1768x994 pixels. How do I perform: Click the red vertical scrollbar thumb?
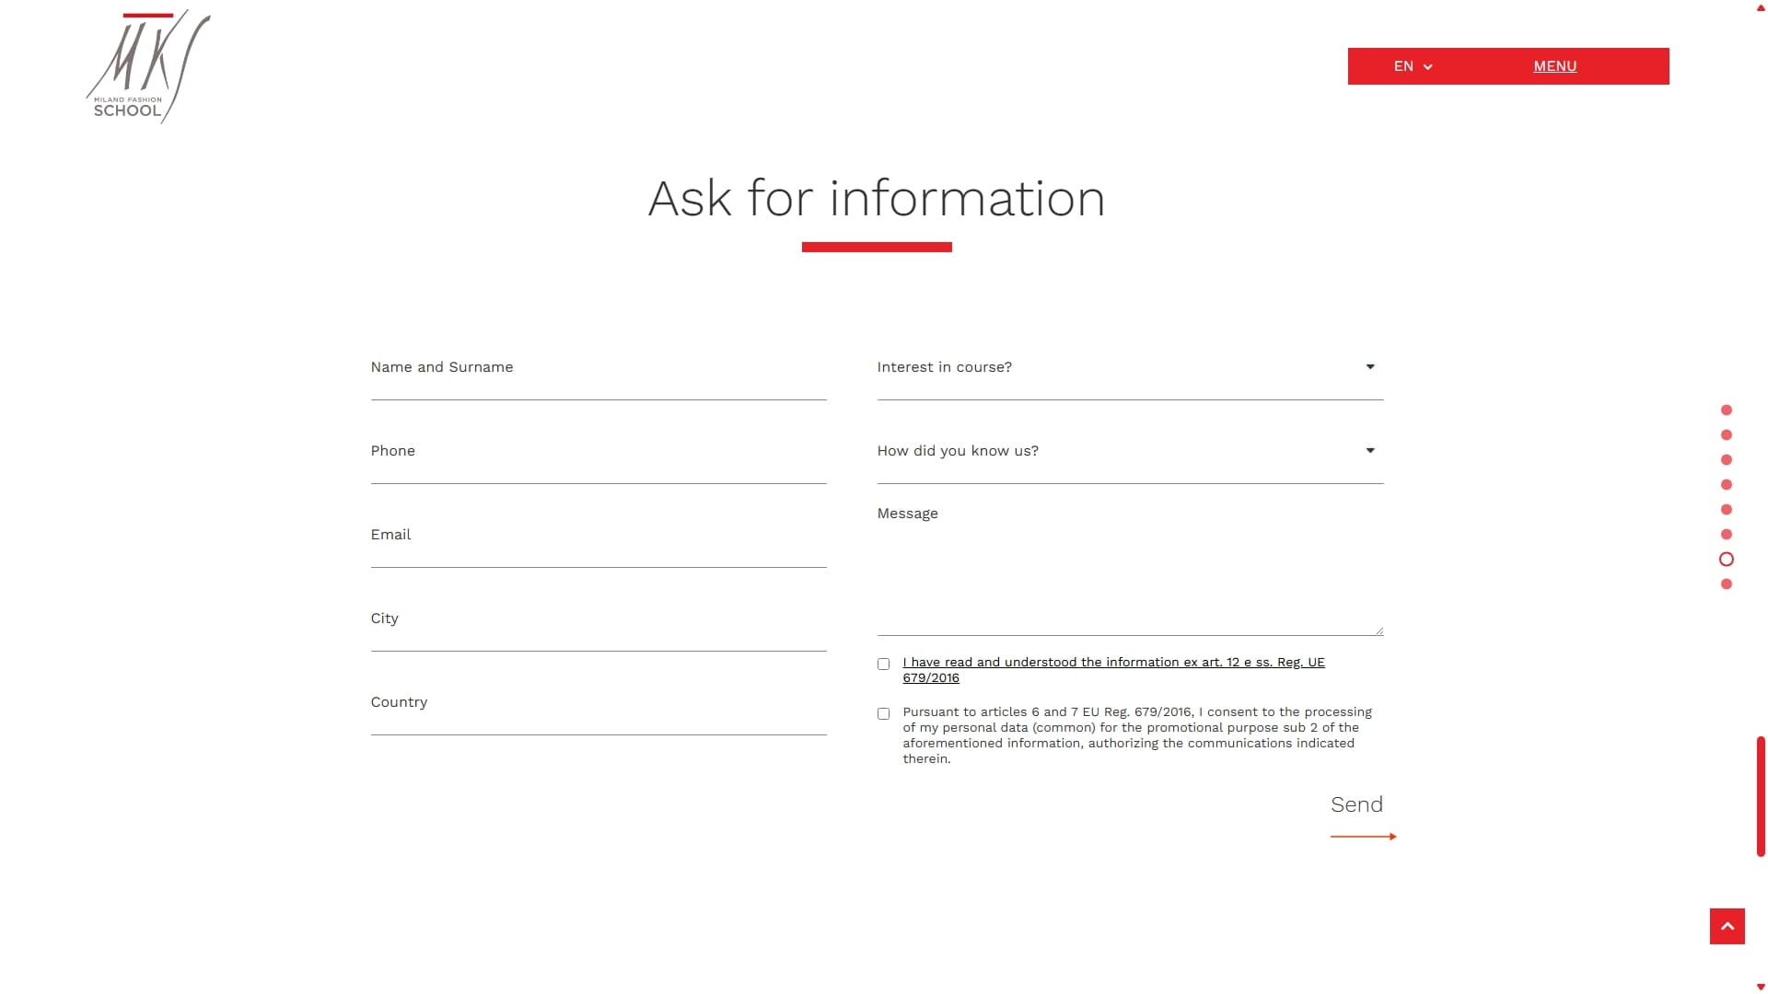(x=1761, y=796)
